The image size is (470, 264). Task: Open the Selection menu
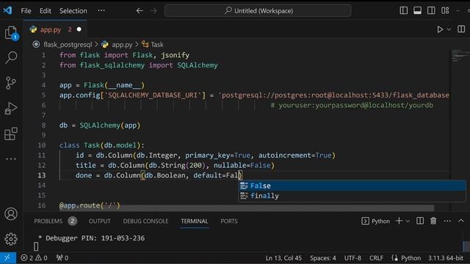(x=73, y=11)
